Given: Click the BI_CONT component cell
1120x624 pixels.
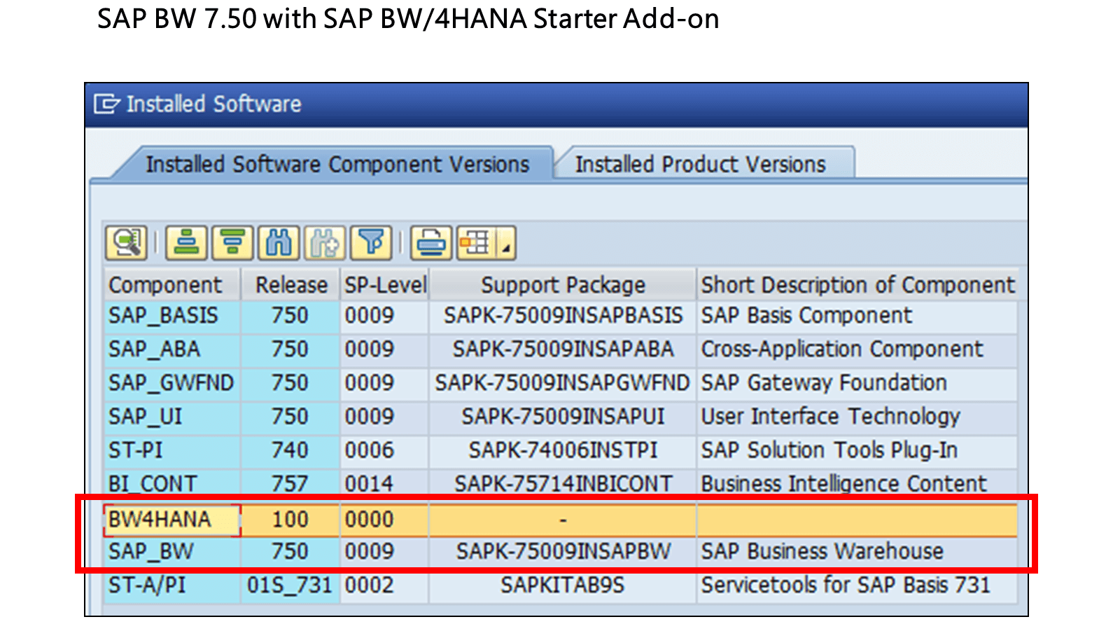Looking at the screenshot, I should tap(172, 483).
